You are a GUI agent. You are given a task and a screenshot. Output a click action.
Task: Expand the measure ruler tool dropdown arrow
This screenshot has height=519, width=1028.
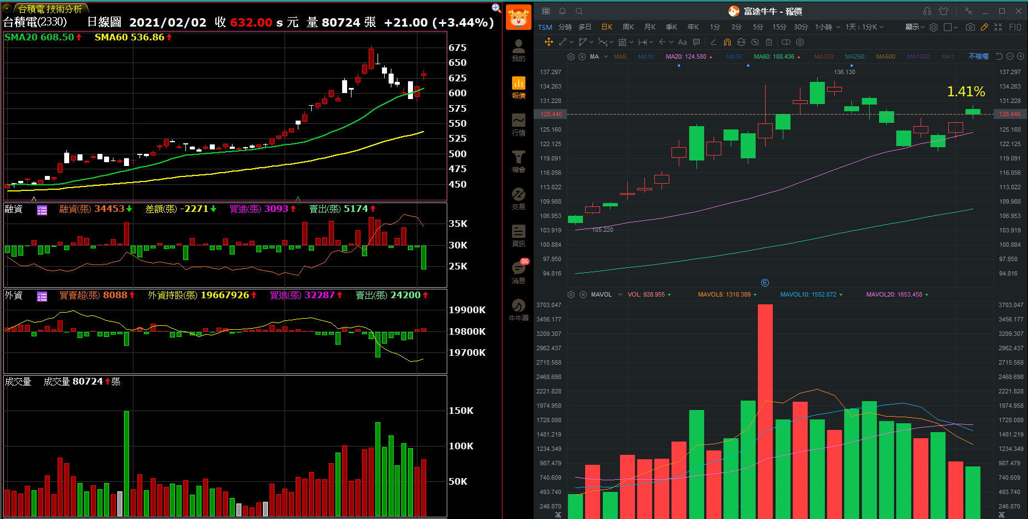click(652, 42)
